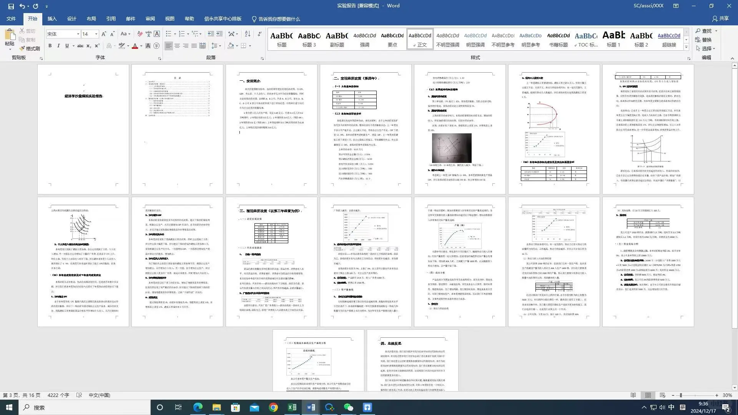
Task: Toggle subscript formatting
Action: [88, 46]
